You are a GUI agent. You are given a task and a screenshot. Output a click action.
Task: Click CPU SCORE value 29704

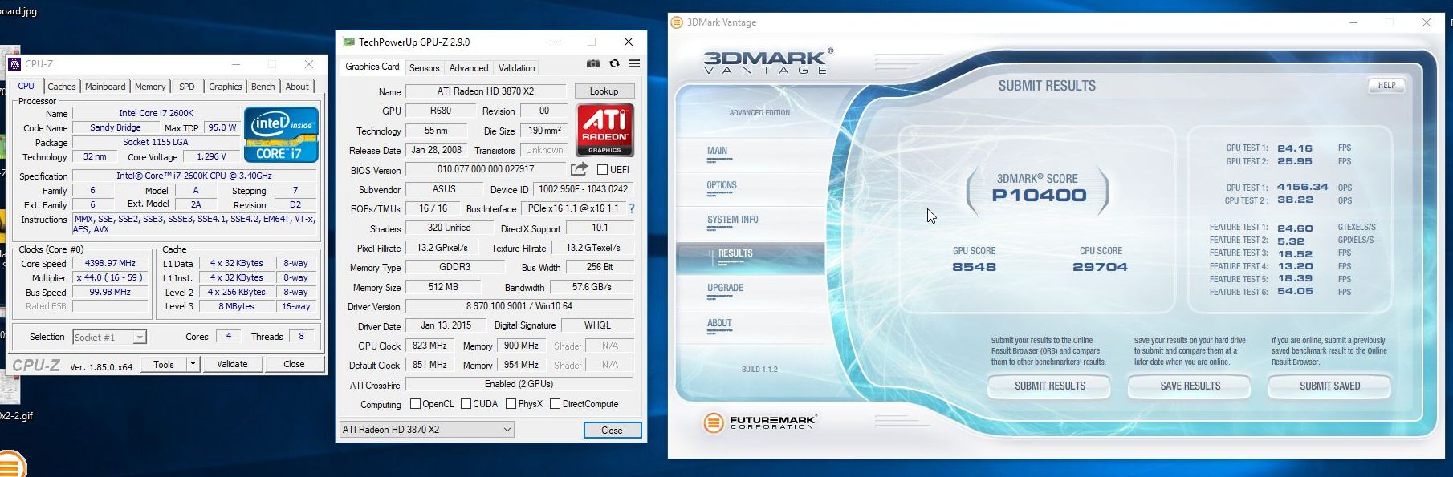[1100, 267]
